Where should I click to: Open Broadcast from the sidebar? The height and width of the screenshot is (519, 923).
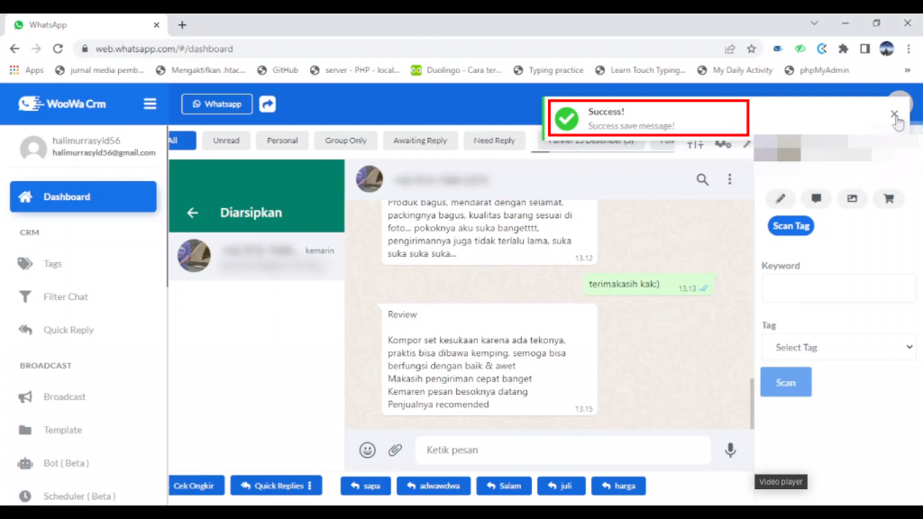pyautogui.click(x=64, y=396)
